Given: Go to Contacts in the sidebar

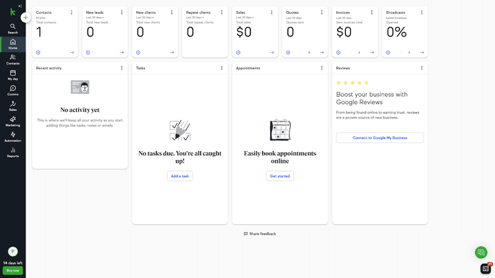Looking at the screenshot, I should tap(12, 59).
